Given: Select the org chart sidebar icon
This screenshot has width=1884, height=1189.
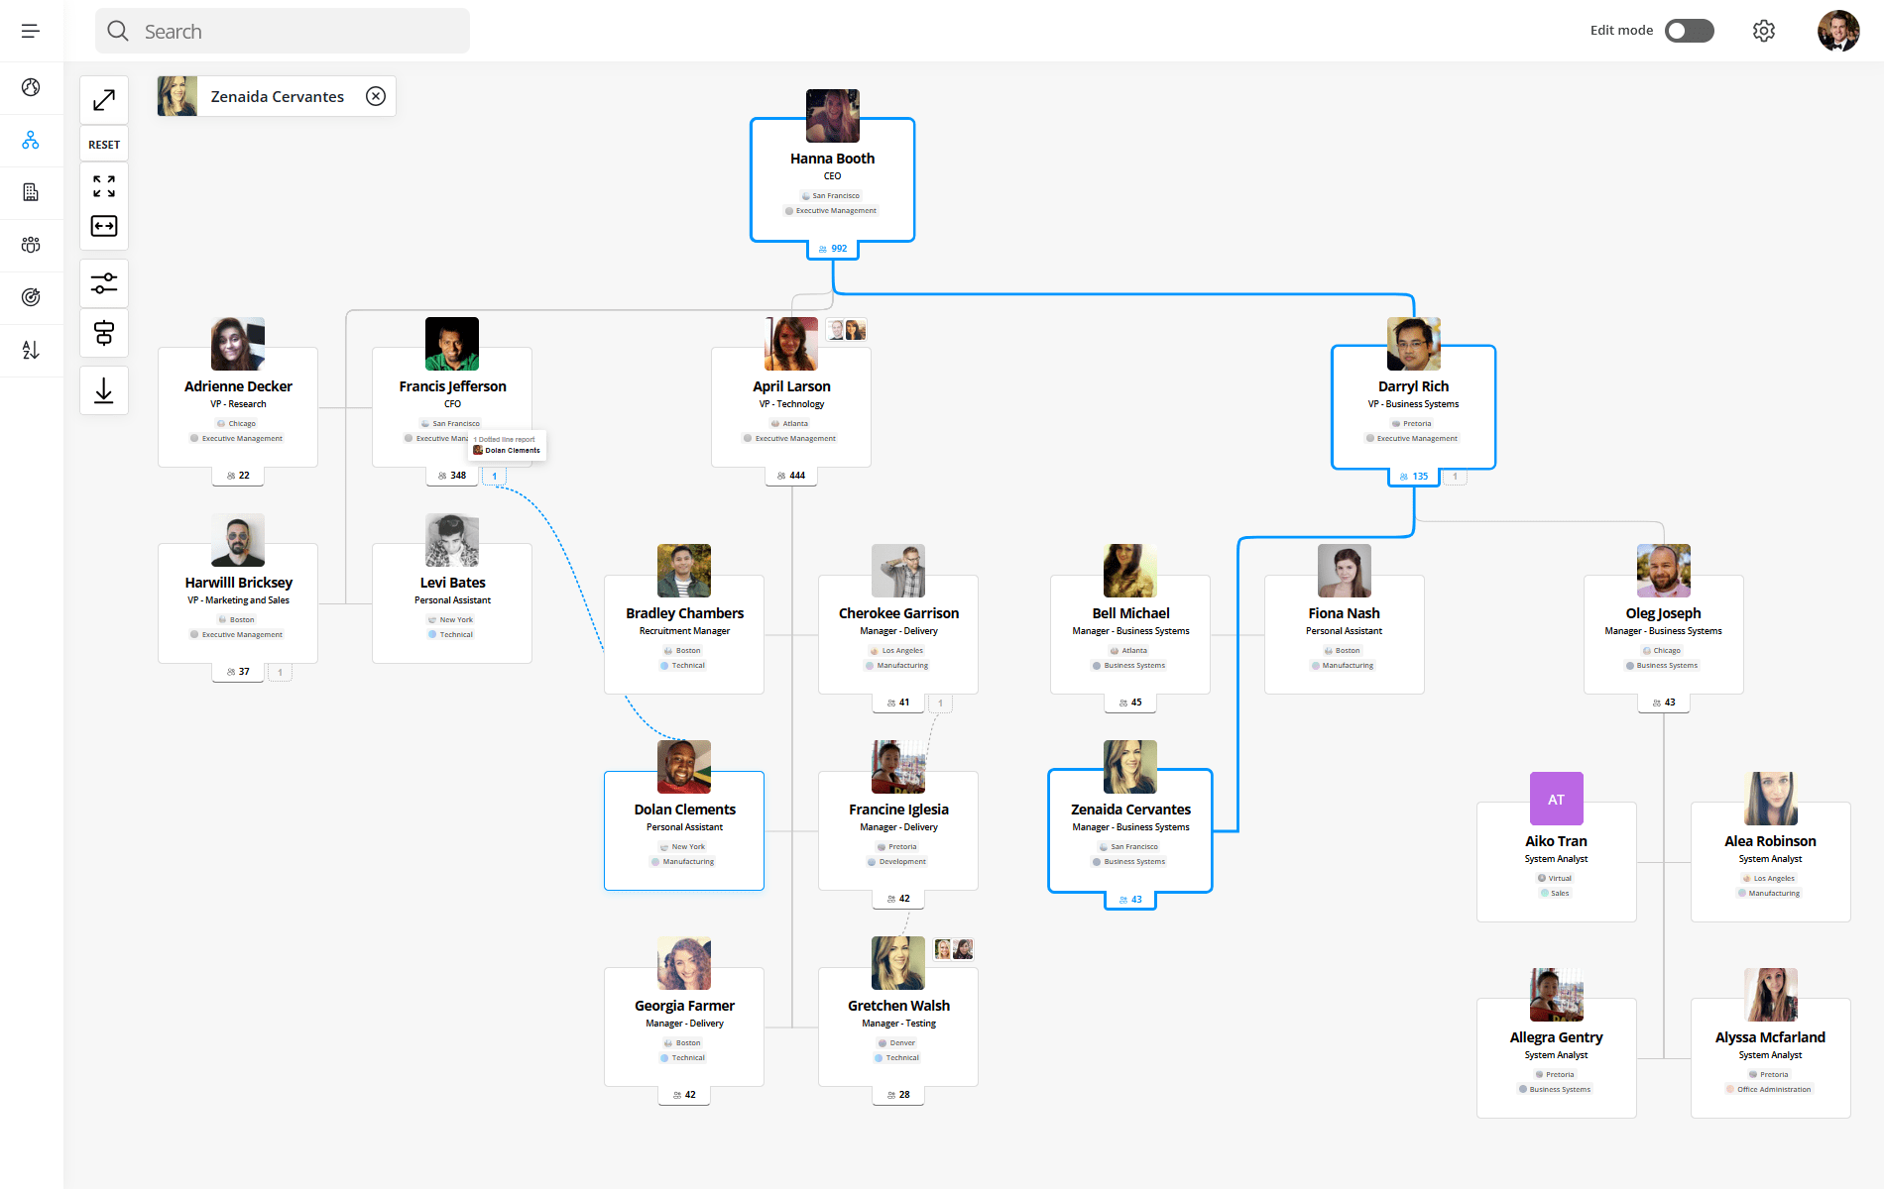Looking at the screenshot, I should [x=31, y=141].
